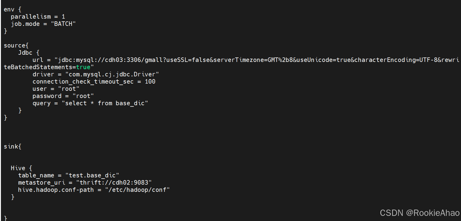
Task: Click the thrift://cdh02:9083 metastore URI
Action: tap(114, 183)
